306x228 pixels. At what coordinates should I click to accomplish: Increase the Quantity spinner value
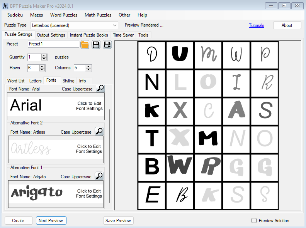coord(44,55)
